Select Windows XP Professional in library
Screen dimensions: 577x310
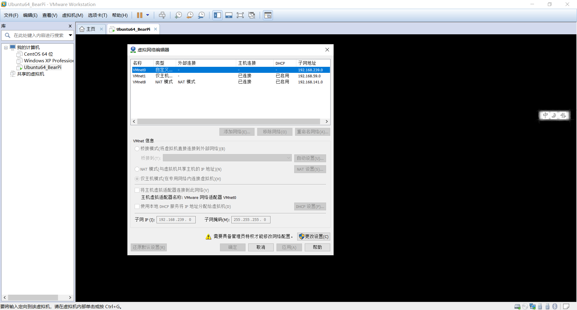click(45, 61)
